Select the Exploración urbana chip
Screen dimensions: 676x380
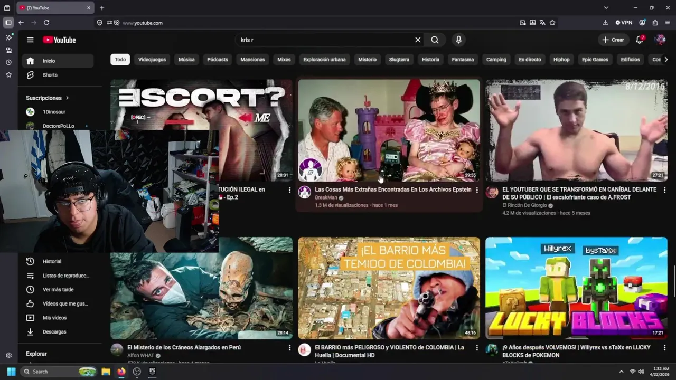coord(324,60)
